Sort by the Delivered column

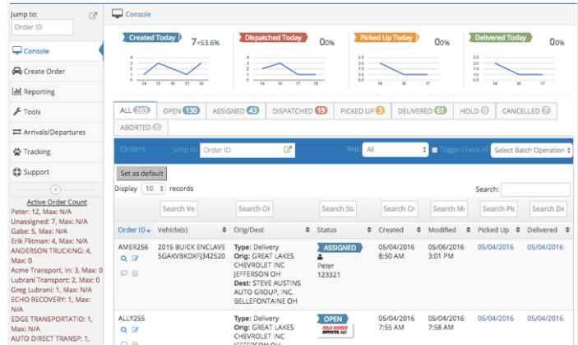[x=548, y=230]
